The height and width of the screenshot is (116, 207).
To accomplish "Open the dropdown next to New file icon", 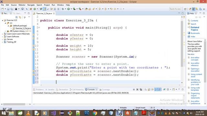I will coord(5,9).
